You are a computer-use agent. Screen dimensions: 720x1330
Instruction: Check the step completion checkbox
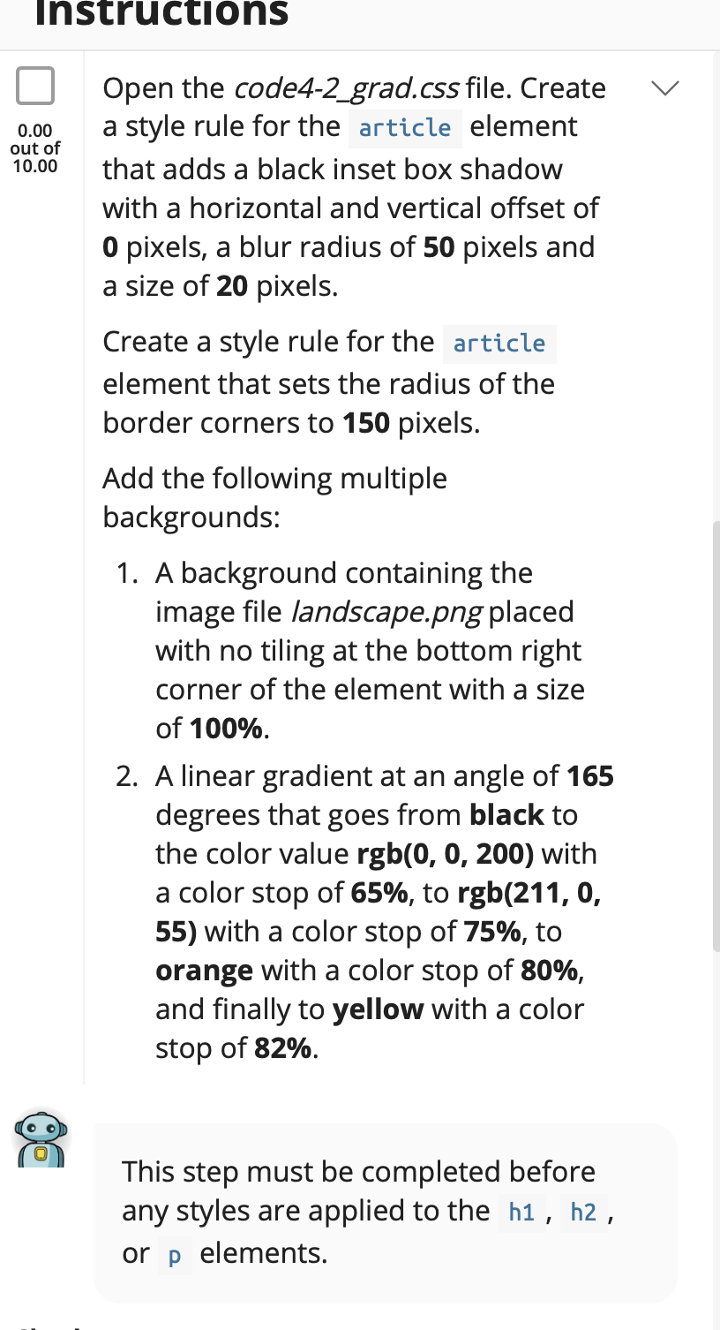click(x=35, y=87)
